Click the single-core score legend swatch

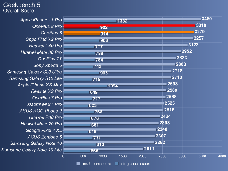117,163
